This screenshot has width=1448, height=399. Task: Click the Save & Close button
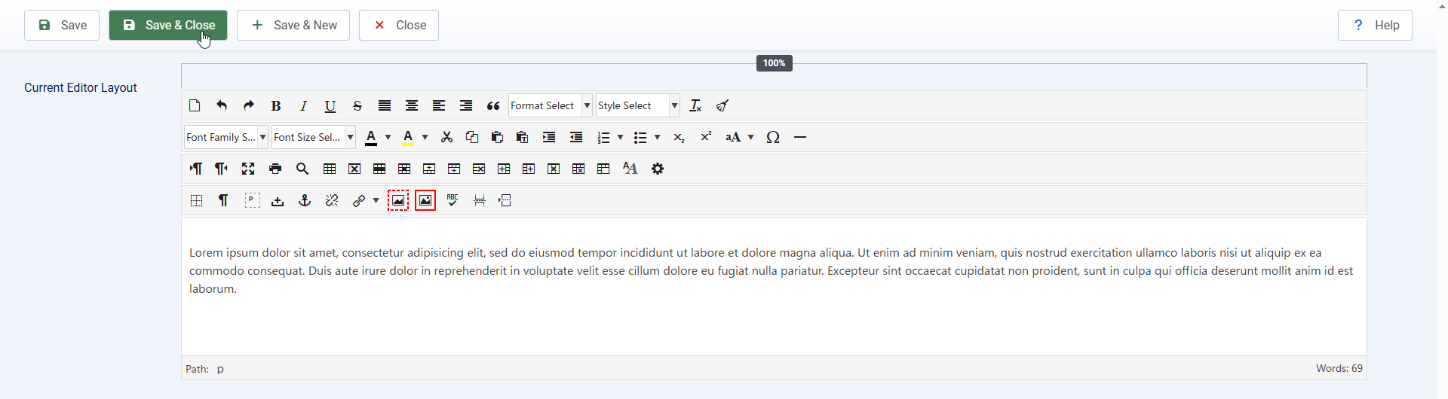tap(168, 26)
